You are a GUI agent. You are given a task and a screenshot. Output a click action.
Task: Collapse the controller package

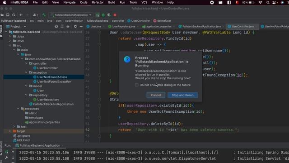[26, 63]
